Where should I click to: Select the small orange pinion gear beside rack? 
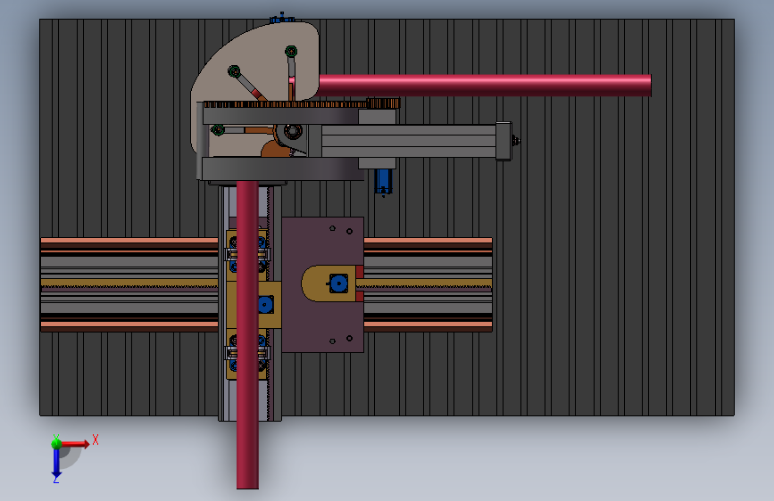(x=384, y=103)
